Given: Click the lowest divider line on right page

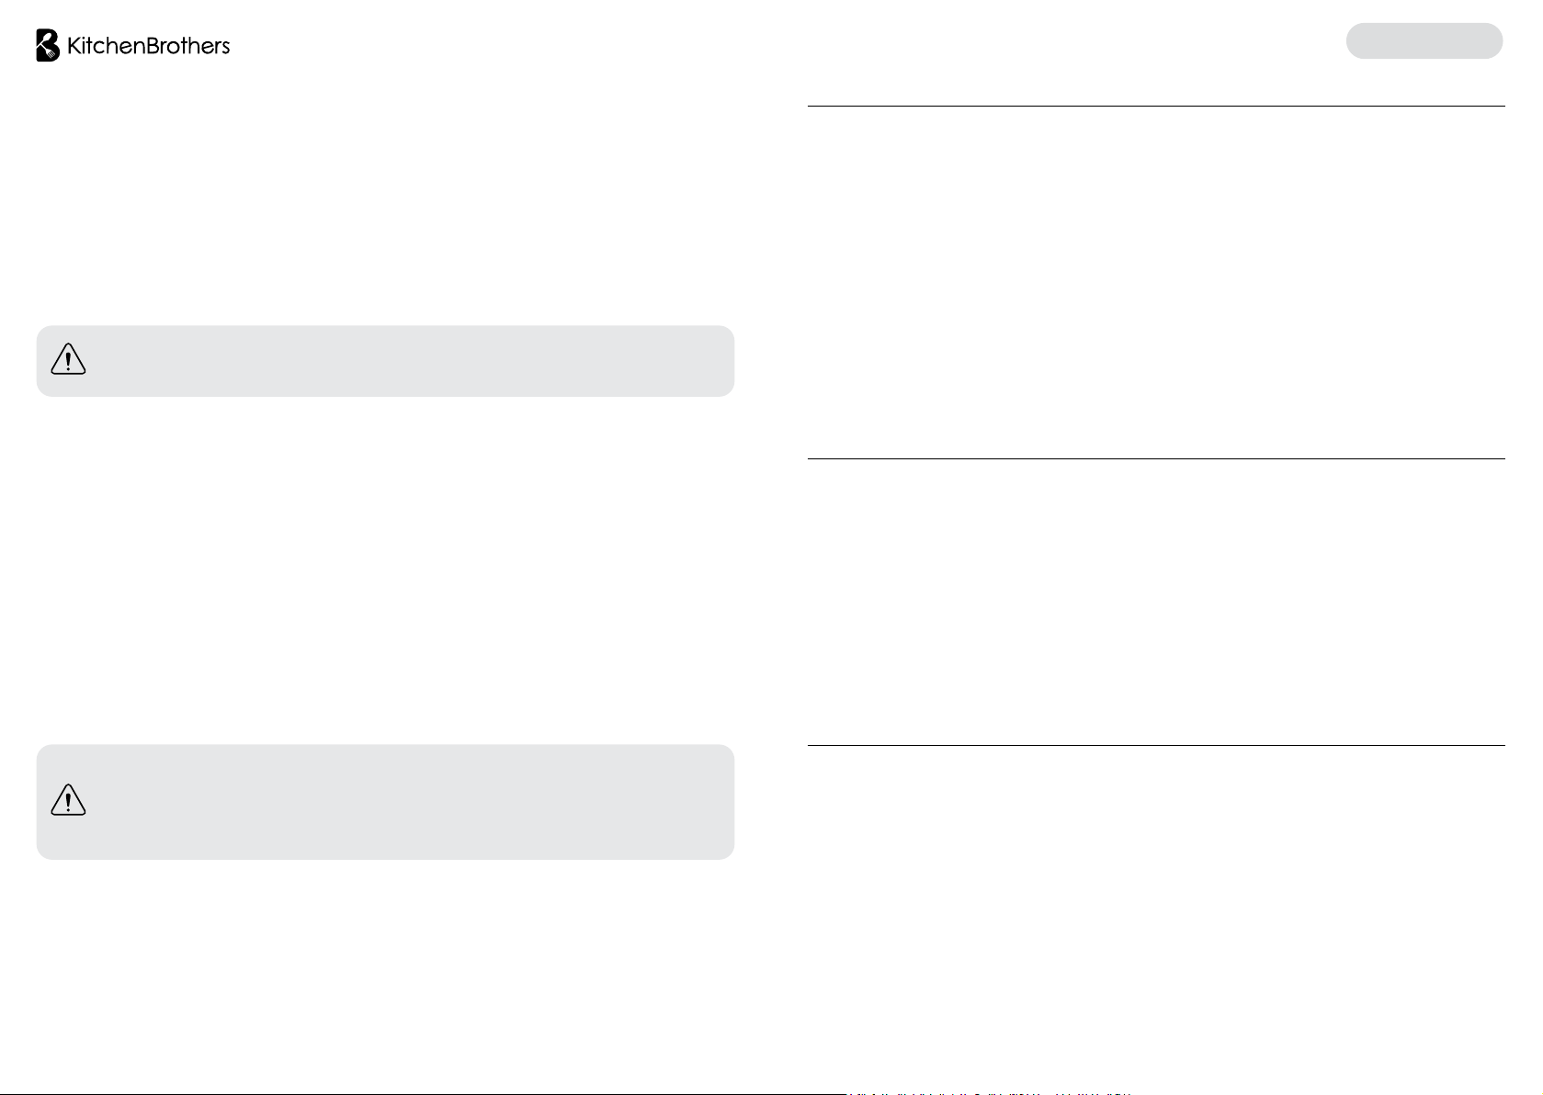Looking at the screenshot, I should [1156, 745].
